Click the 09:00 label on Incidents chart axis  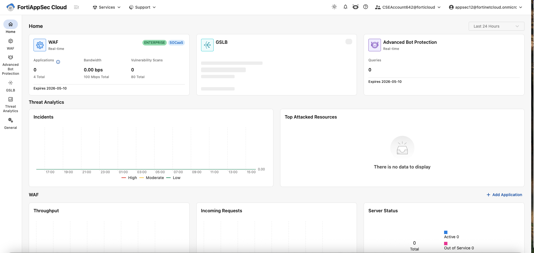[x=197, y=172]
